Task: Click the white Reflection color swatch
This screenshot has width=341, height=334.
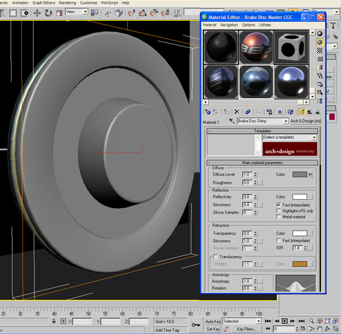Action: (x=300, y=197)
